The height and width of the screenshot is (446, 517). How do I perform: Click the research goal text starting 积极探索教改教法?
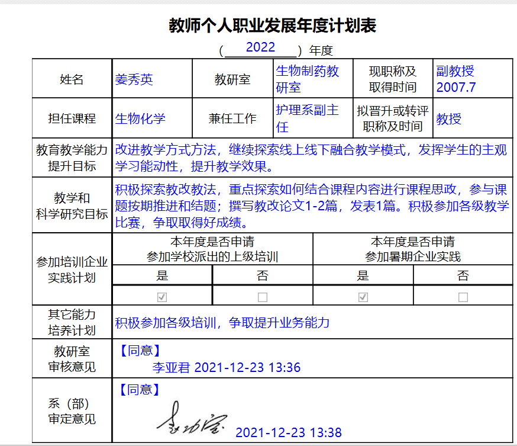click(311, 206)
